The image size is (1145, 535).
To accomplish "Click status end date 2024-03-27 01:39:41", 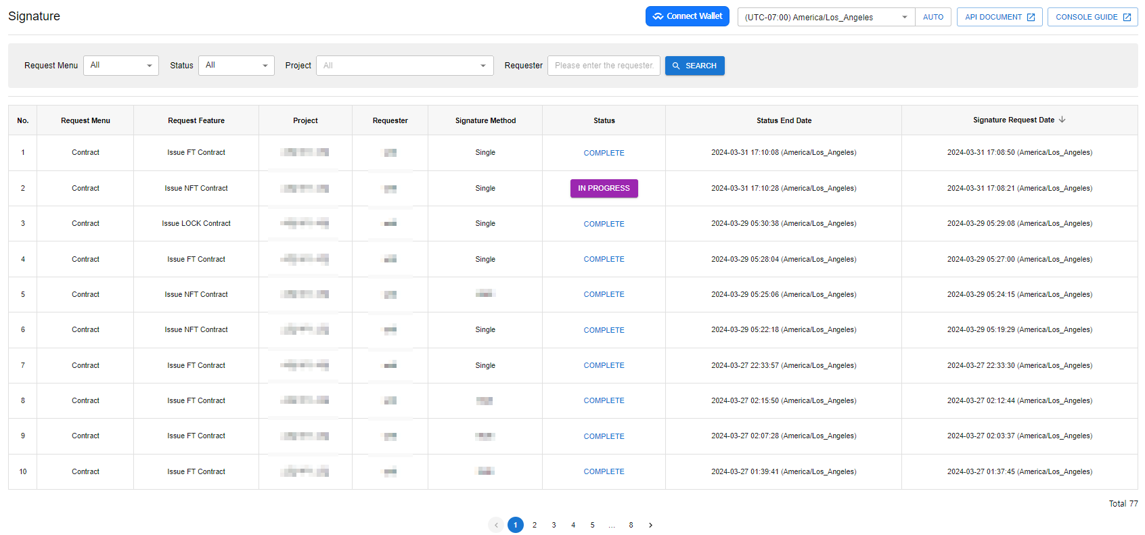I will pos(784,471).
